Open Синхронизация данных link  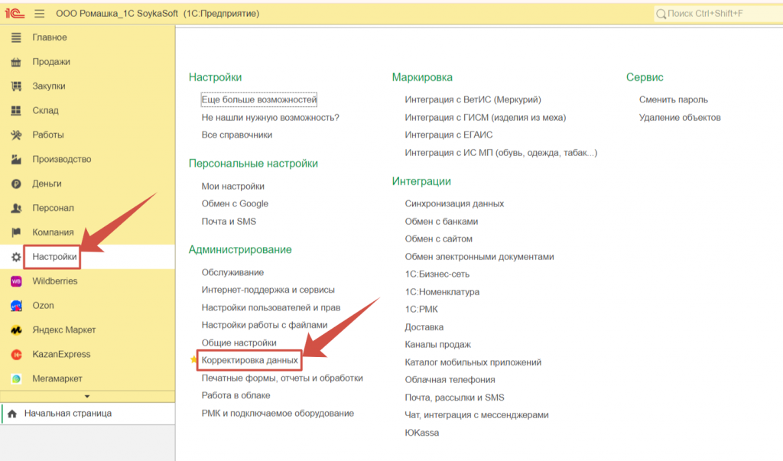point(454,204)
